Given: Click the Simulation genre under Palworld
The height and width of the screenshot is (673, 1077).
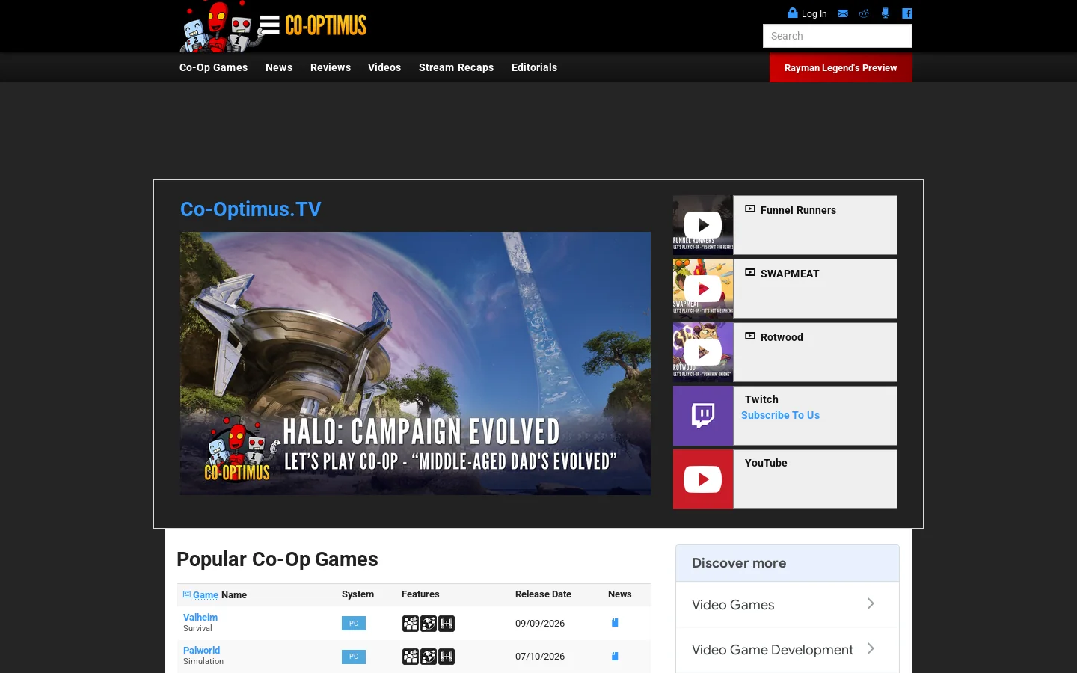Looking at the screenshot, I should [x=203, y=662].
